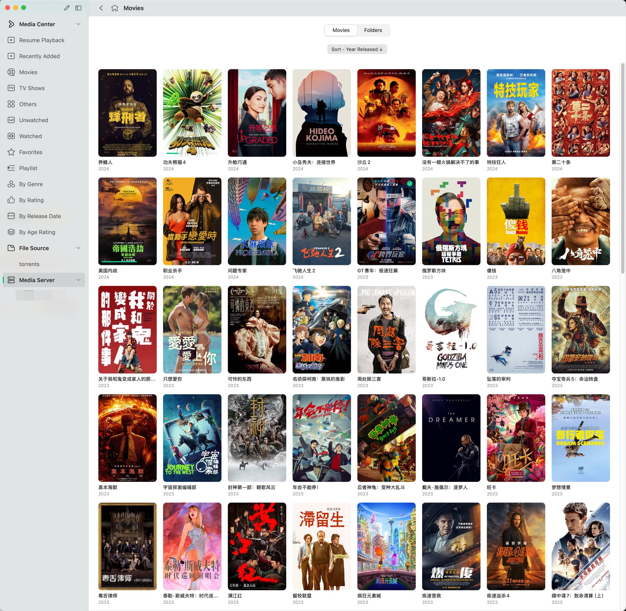The width and height of the screenshot is (626, 611).
Task: Click the watched checkmark on GT赛车 poster
Action: click(x=410, y=184)
